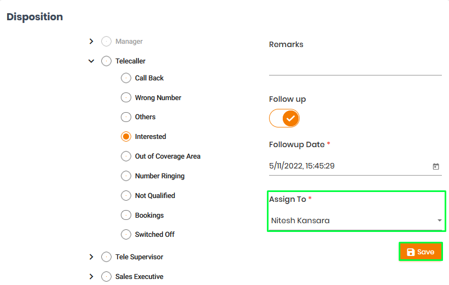Image resolution: width=449 pixels, height=285 pixels.
Task: Open the Followup Date calendar icon
Action: click(435, 166)
